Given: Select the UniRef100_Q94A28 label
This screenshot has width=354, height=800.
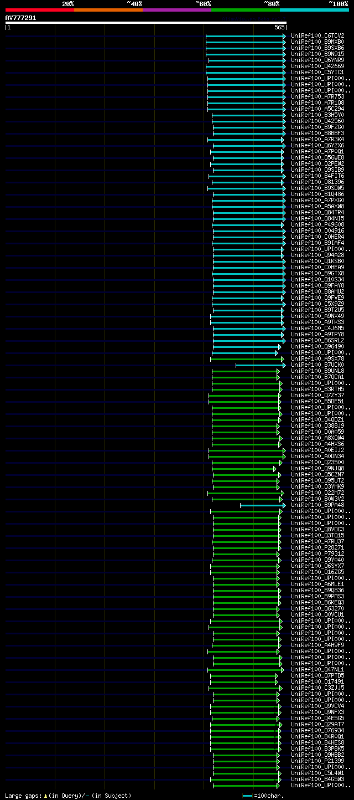Looking at the screenshot, I should click(x=317, y=255).
